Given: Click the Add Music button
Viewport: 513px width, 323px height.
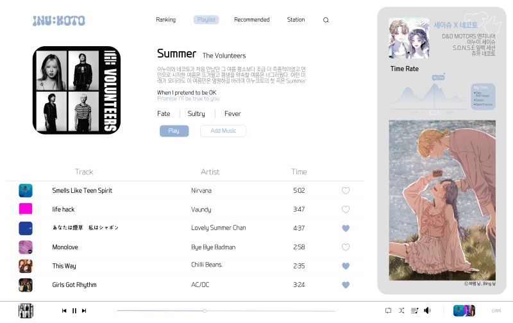Looking at the screenshot, I should (x=223, y=131).
